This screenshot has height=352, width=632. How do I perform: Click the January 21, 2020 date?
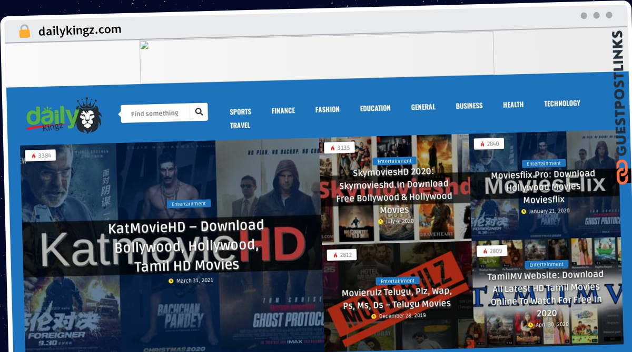(549, 211)
